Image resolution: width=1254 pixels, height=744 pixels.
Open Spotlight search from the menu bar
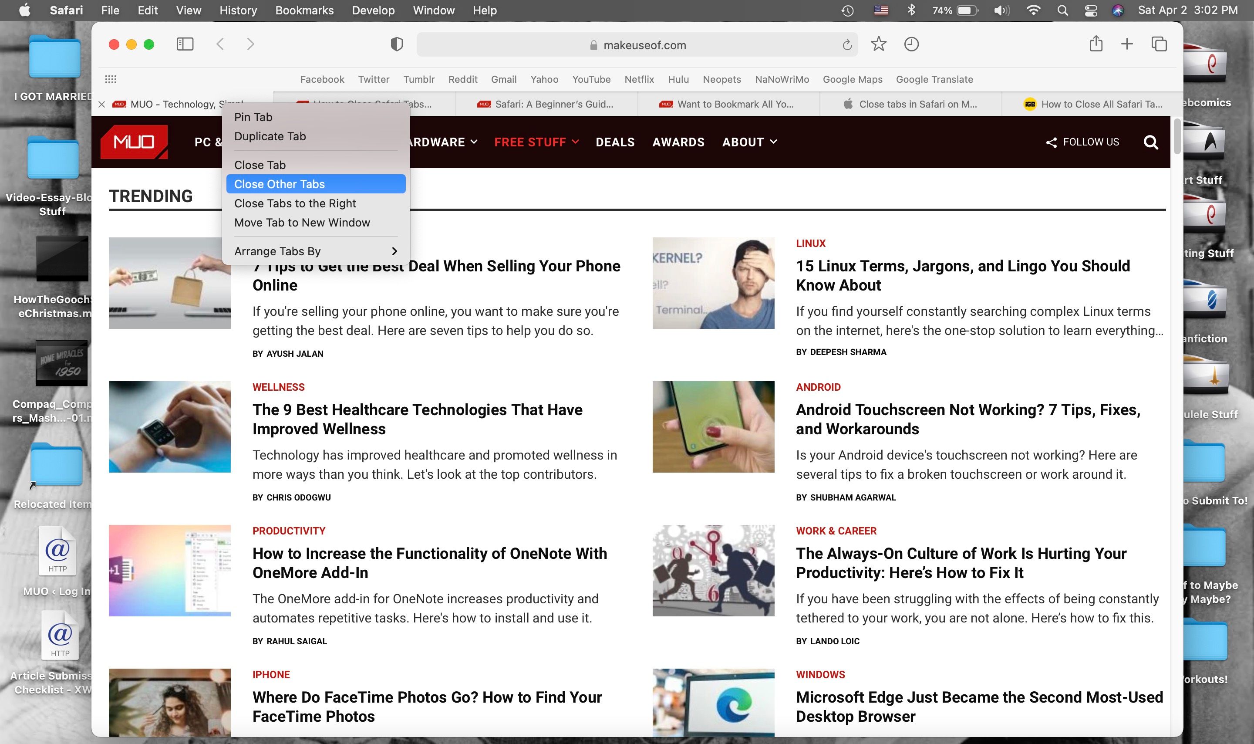click(x=1062, y=10)
